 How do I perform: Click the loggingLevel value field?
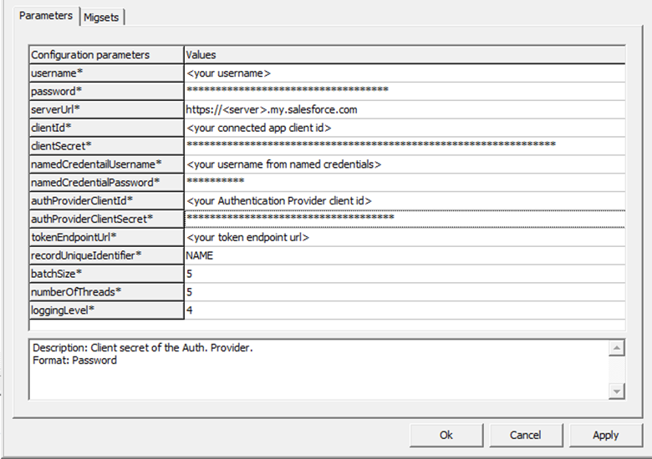point(405,310)
